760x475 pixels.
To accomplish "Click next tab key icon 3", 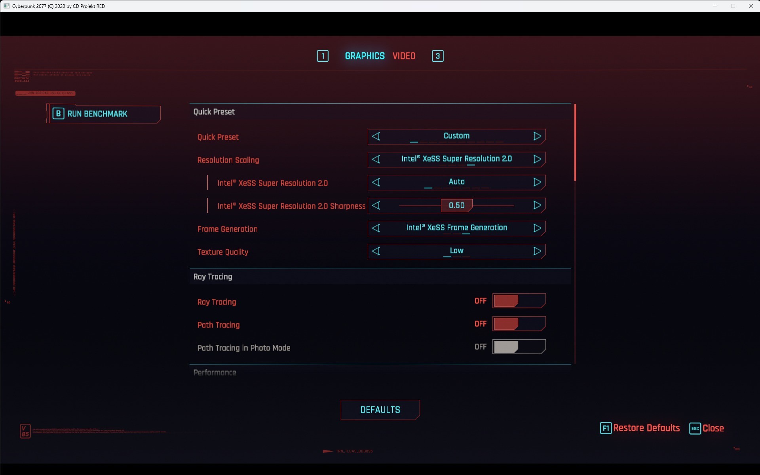I will tap(437, 56).
